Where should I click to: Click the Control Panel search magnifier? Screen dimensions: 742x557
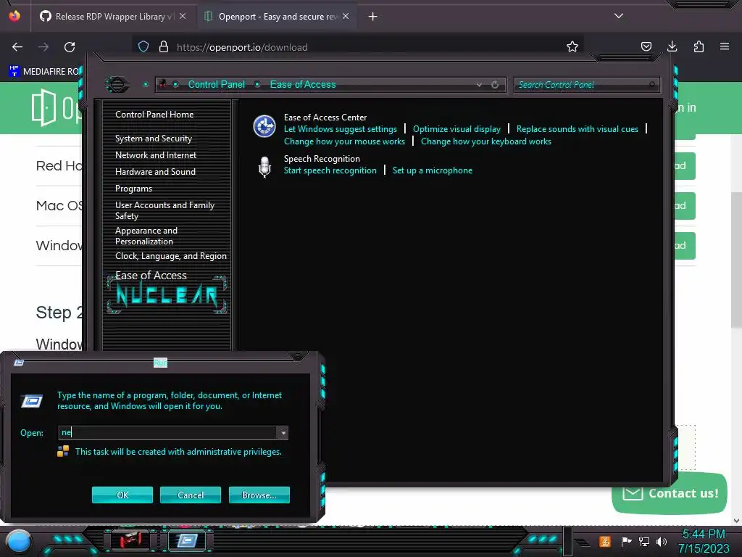(652, 84)
